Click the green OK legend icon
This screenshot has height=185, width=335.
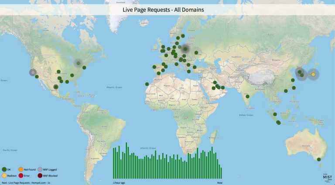coord(4,169)
